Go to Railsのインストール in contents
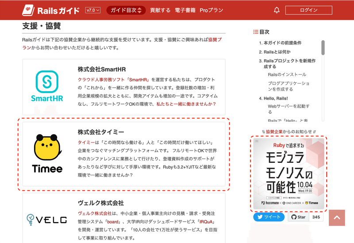The image size is (354, 243). click(x=287, y=74)
